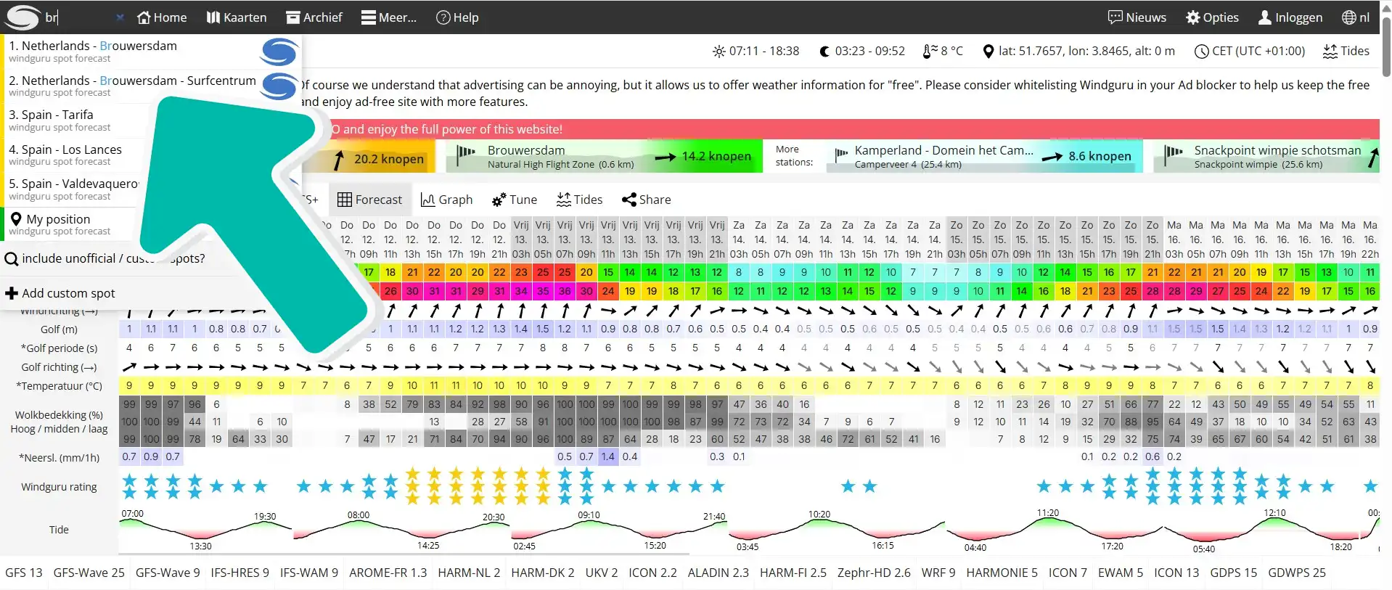Click the Share button
This screenshot has height=590, width=1392.
tap(646, 200)
